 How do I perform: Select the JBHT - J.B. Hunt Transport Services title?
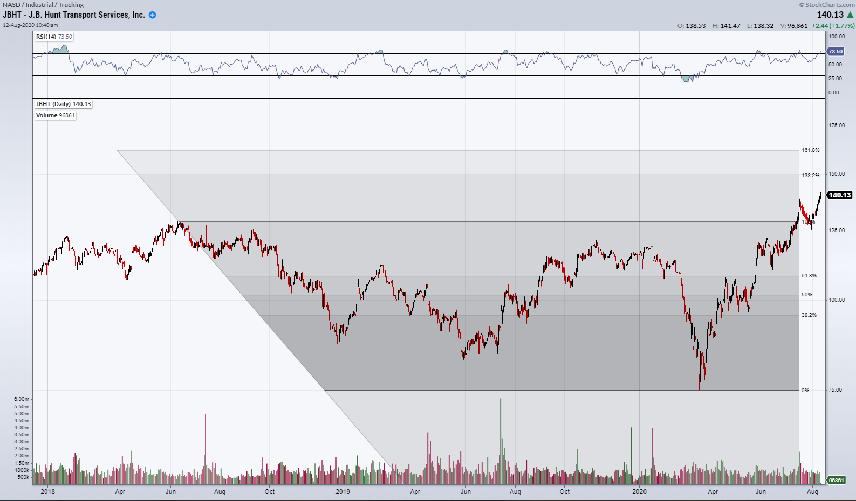[74, 15]
